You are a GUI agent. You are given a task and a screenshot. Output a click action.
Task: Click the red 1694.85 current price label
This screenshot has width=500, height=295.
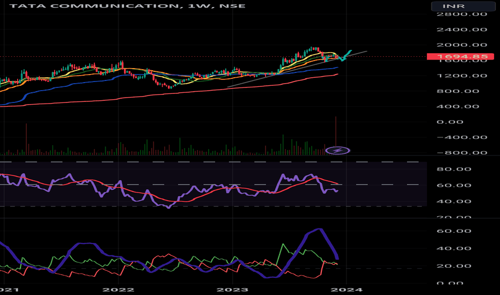click(460, 57)
